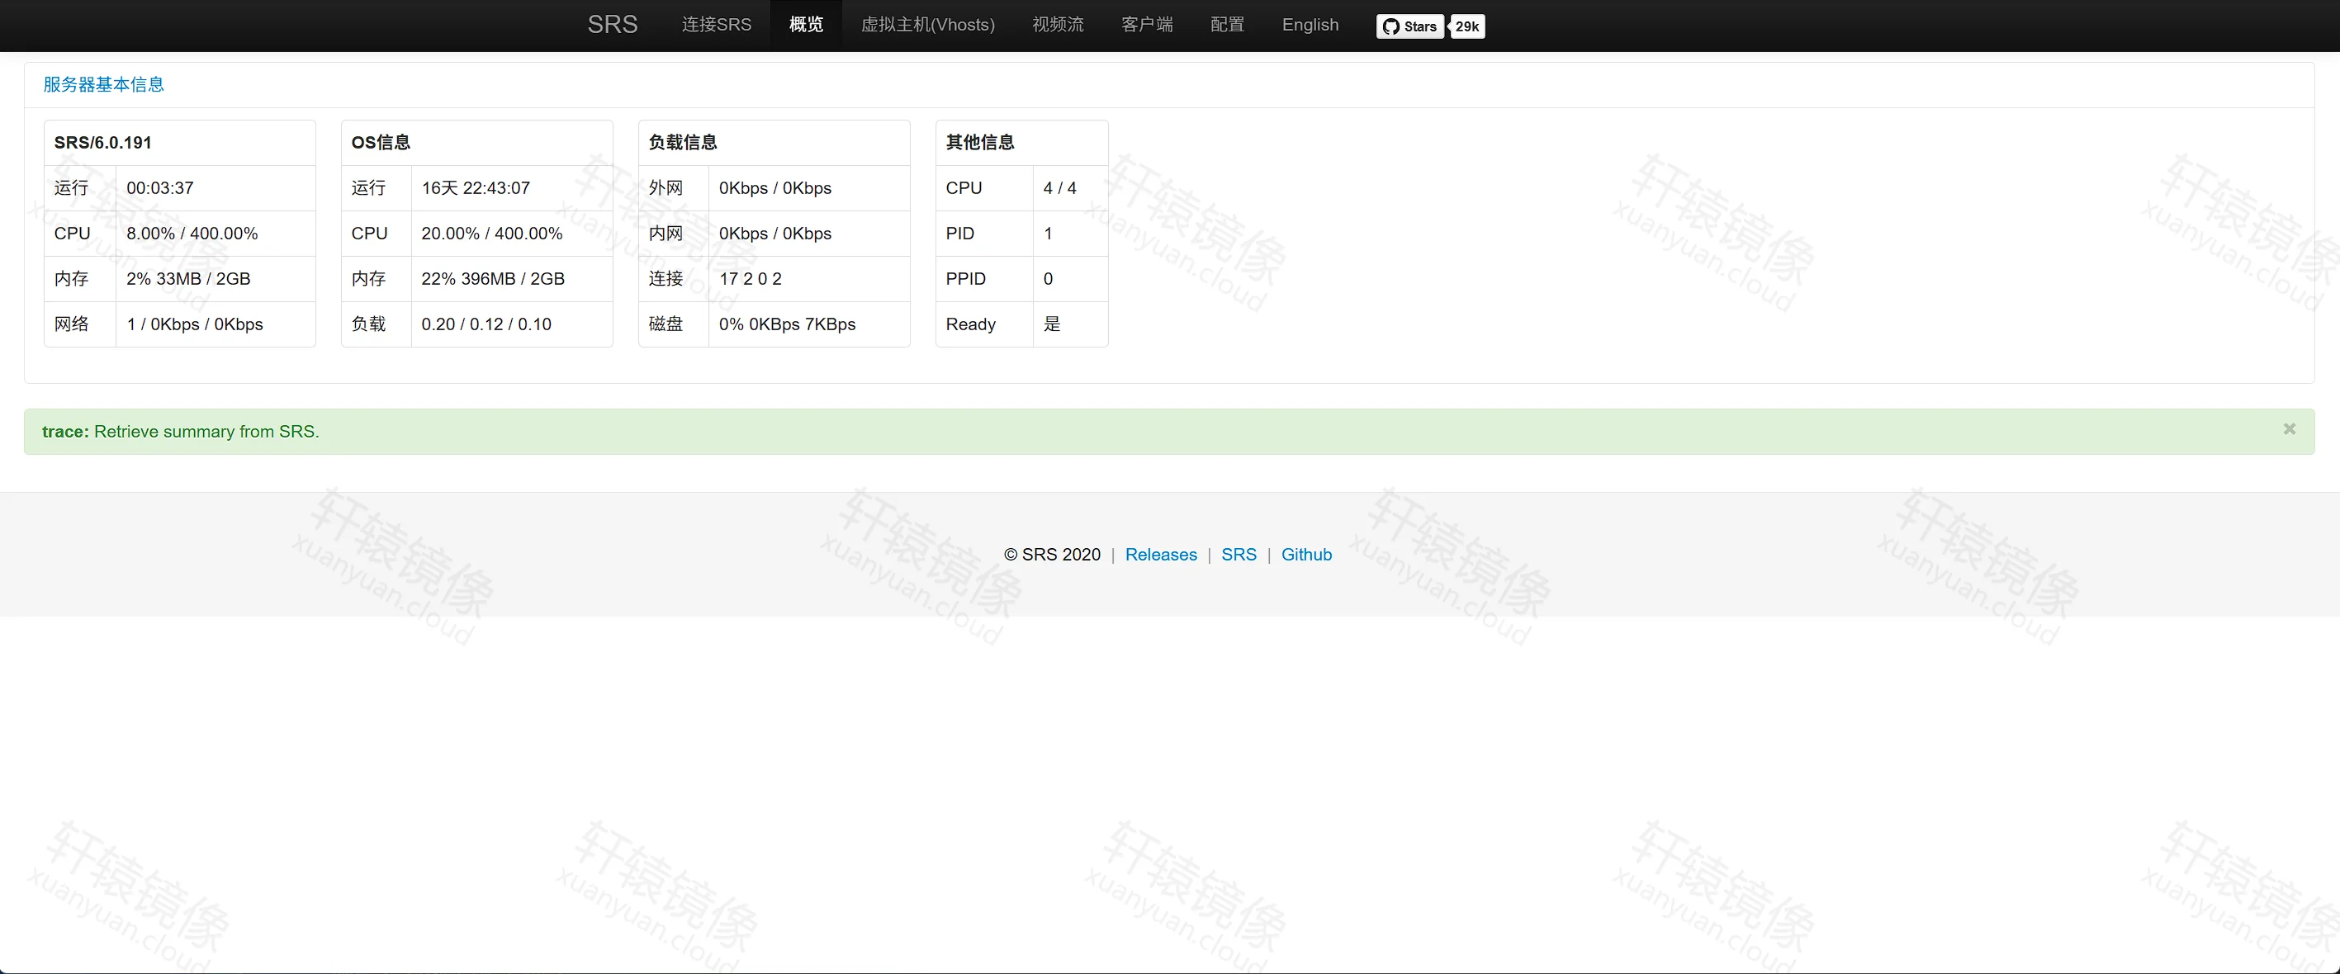Image resolution: width=2340 pixels, height=974 pixels.
Task: Select the Ready value 是
Action: pyautogui.click(x=1052, y=324)
